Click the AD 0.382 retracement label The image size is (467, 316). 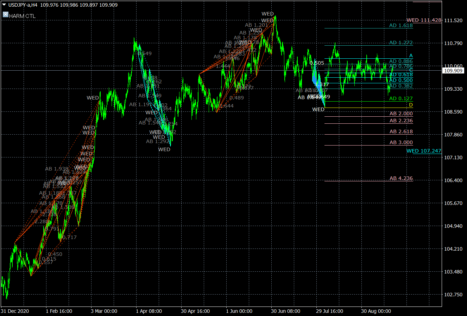point(401,86)
